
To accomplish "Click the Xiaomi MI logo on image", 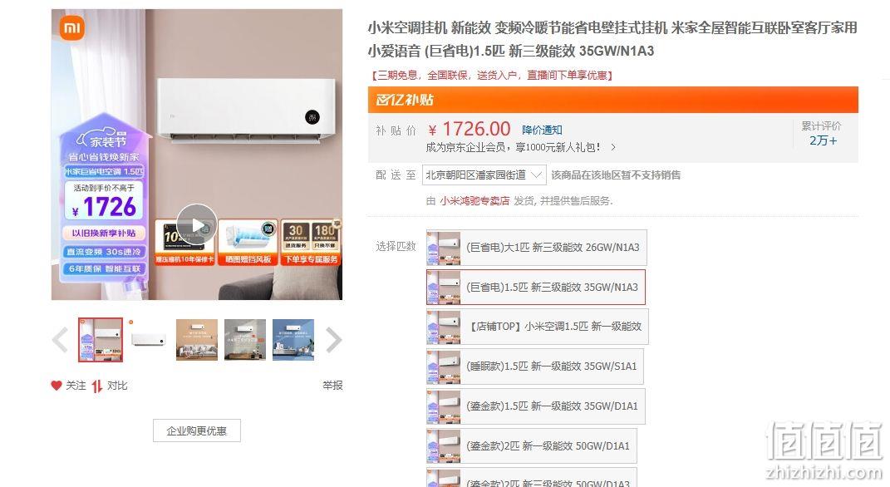I will (x=72, y=27).
